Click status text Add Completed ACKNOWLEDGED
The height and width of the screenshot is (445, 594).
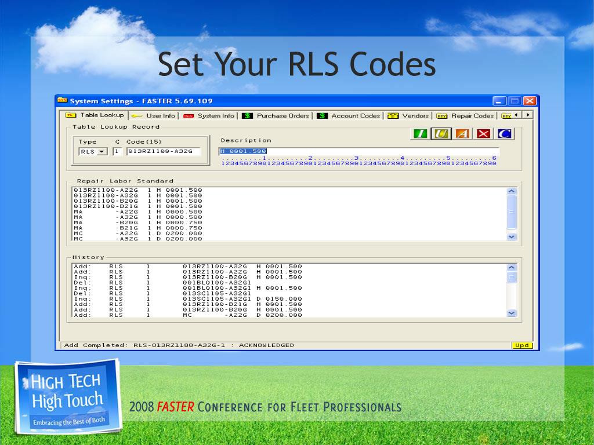(x=179, y=345)
